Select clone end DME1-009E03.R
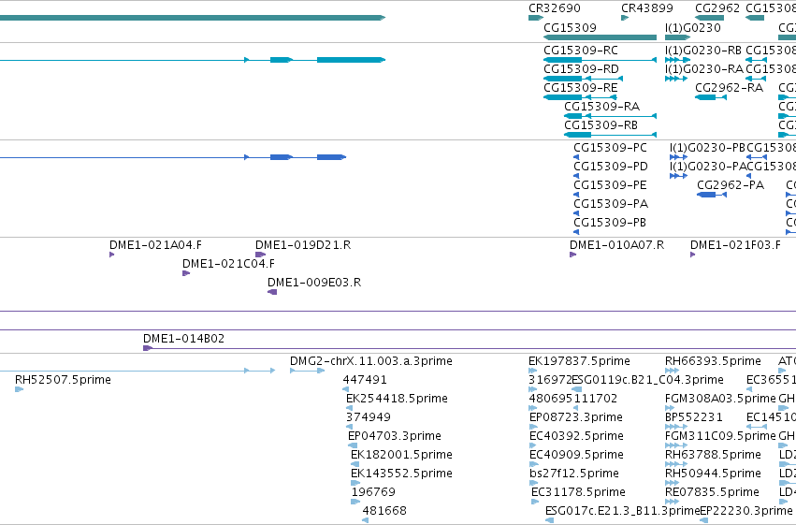The image size is (796, 525). click(314, 283)
